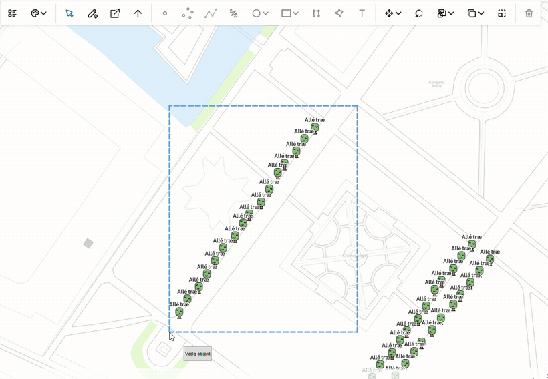Image resolution: width=548 pixels, height=379 pixels.
Task: Select the multi-point scatter tool
Action: [188, 13]
